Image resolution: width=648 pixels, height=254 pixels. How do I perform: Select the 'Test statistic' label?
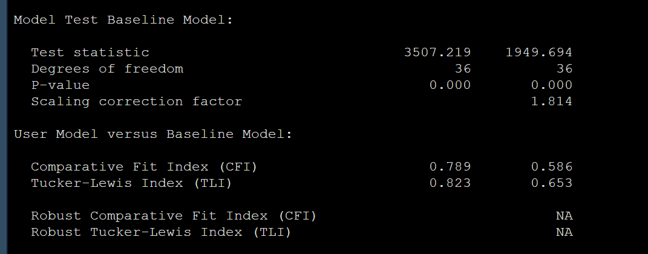point(90,53)
